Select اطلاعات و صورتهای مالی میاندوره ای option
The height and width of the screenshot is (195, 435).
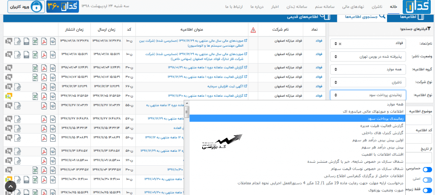point(297,111)
